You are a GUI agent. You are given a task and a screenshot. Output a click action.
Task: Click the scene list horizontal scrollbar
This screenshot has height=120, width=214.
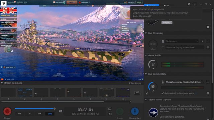53,101
